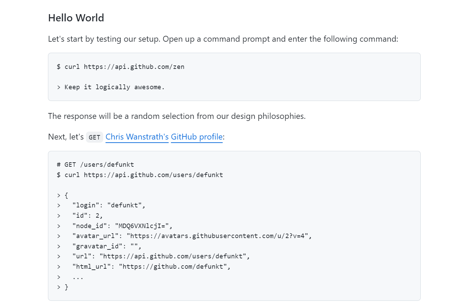This screenshot has height=308, width=467.
Task: Select the Keep it logically awesome line
Action: pyautogui.click(x=110, y=87)
